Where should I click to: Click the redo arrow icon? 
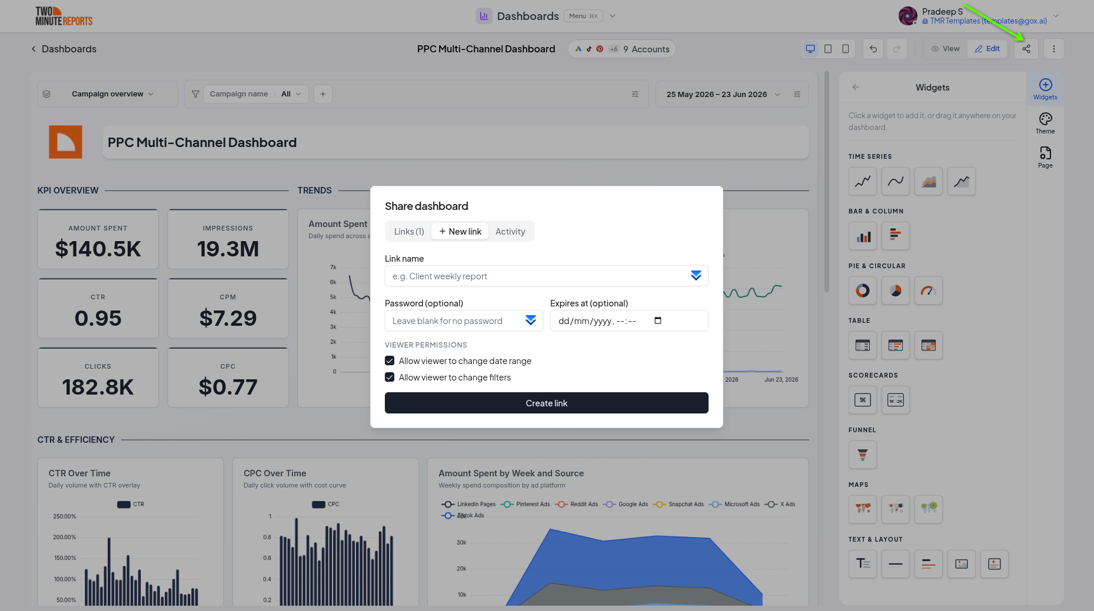pos(897,49)
